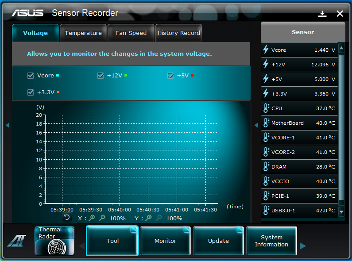Switch to the Temperature tab
Screen dimensions: 352x261
(83, 33)
